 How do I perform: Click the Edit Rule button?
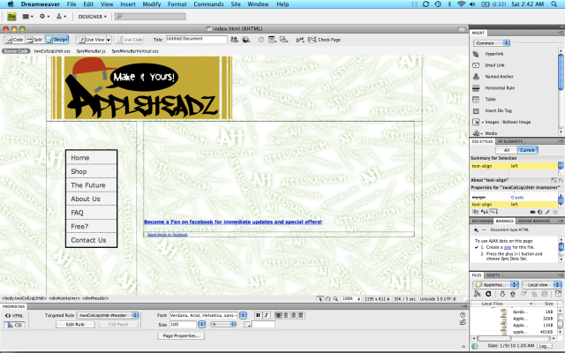pos(75,324)
